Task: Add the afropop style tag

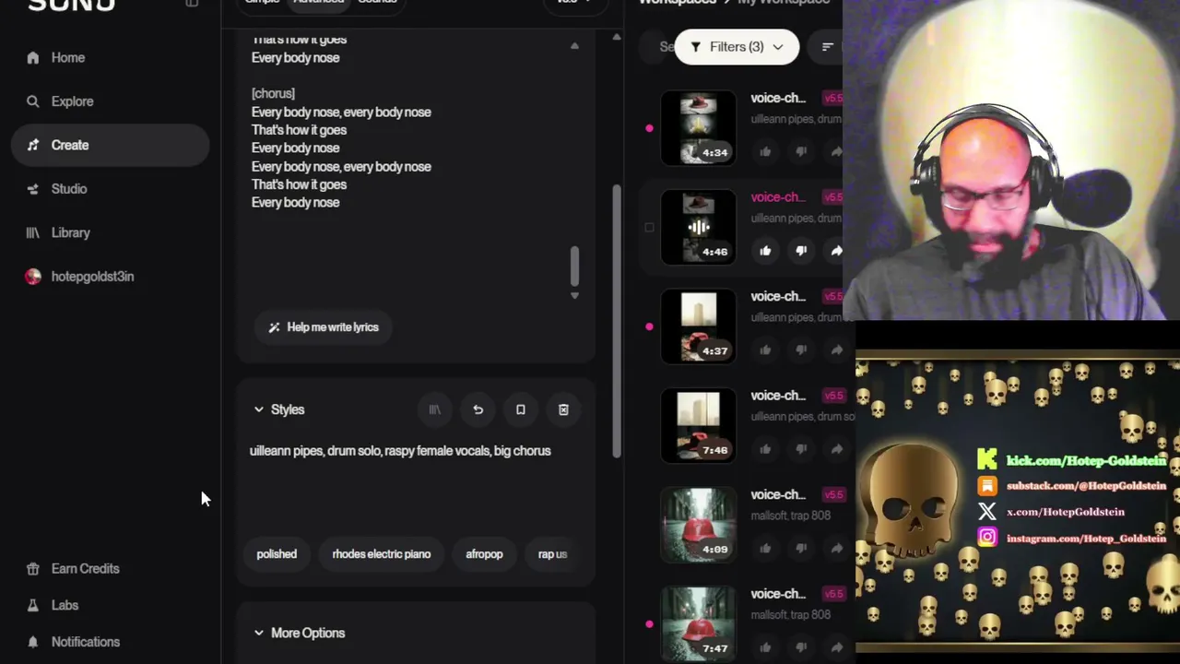Action: tap(484, 554)
